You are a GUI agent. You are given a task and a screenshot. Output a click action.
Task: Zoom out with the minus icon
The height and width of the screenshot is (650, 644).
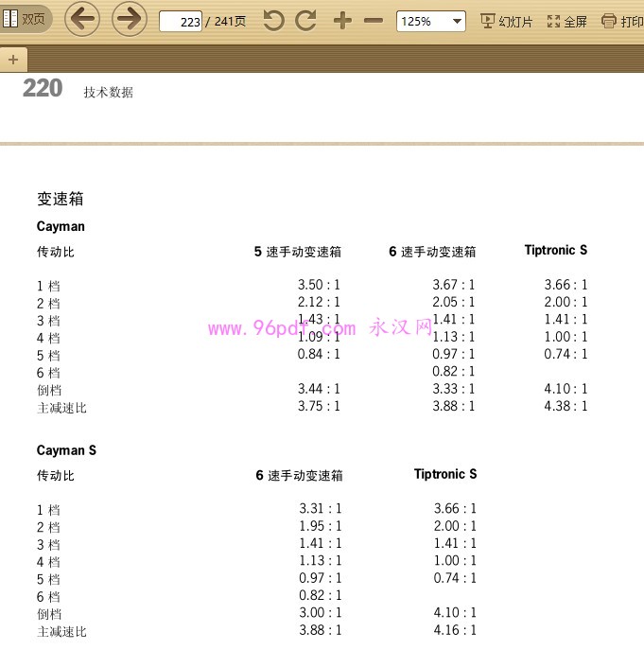click(x=374, y=20)
